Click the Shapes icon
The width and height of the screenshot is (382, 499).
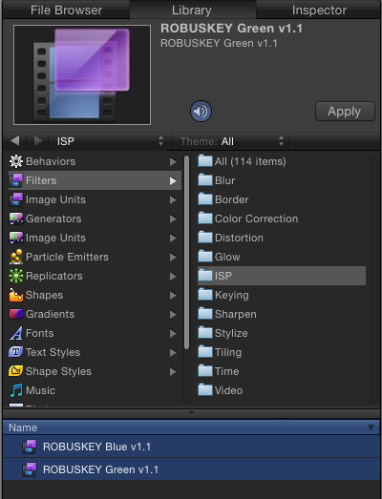click(x=16, y=295)
